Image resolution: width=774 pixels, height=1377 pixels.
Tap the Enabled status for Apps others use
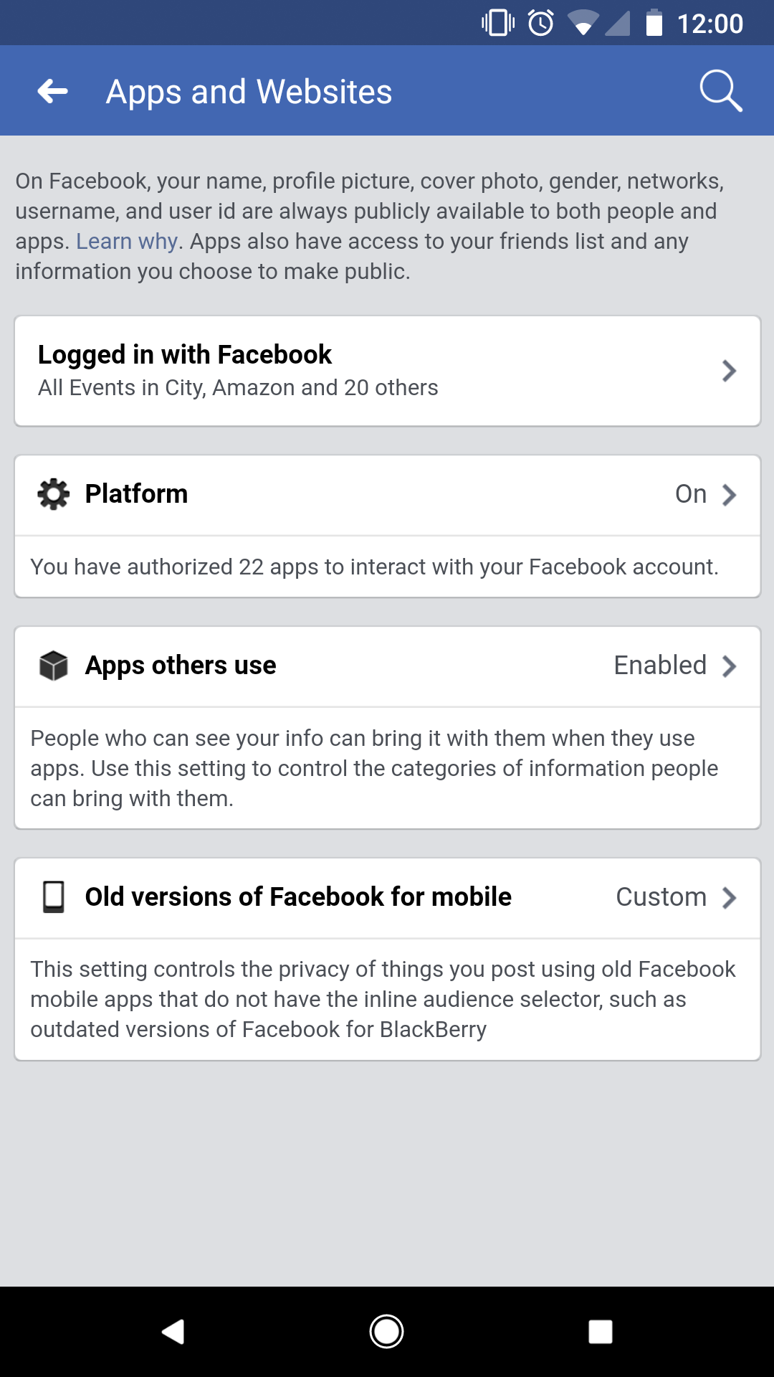[x=660, y=666]
